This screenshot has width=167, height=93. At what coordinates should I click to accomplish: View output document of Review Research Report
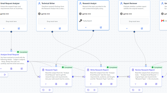point(146,84)
